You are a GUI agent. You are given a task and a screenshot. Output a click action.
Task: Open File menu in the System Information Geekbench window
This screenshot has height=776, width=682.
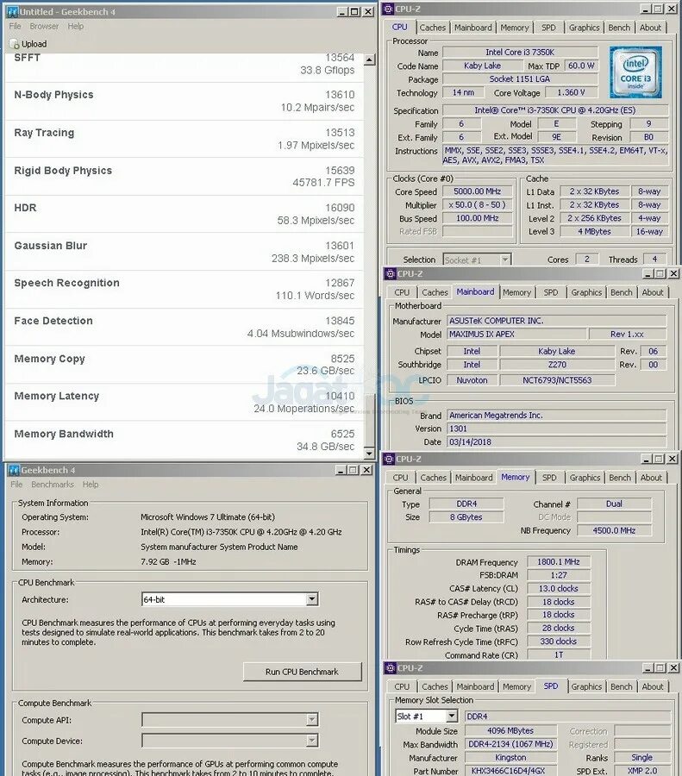click(16, 485)
